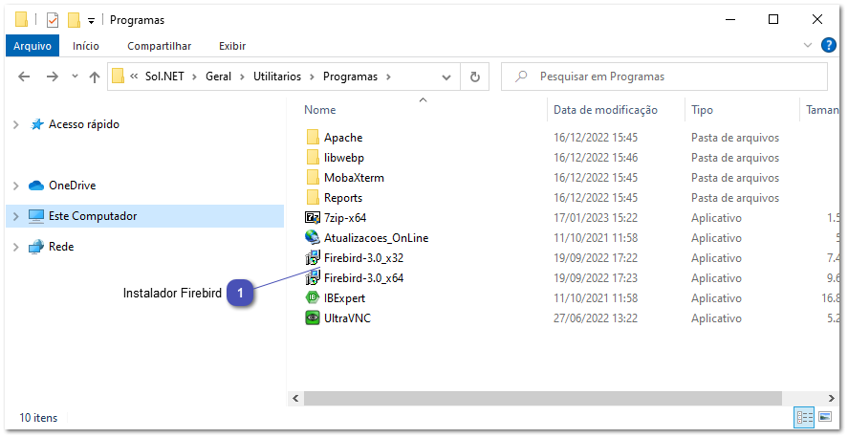Switch to the Início tab
The height and width of the screenshot is (438, 848).
point(86,46)
